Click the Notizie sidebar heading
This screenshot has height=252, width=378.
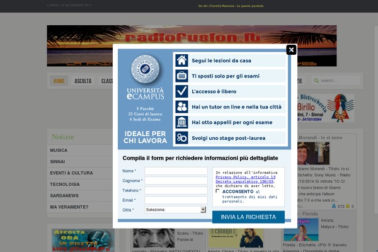(63, 137)
